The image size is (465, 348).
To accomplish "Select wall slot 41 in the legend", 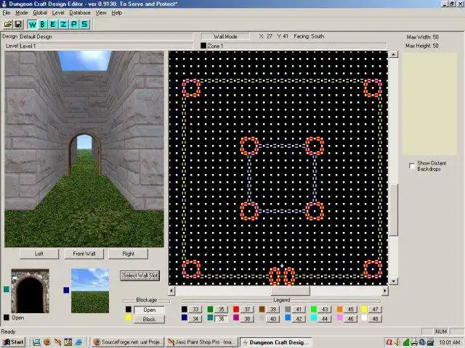I will coord(299,310).
